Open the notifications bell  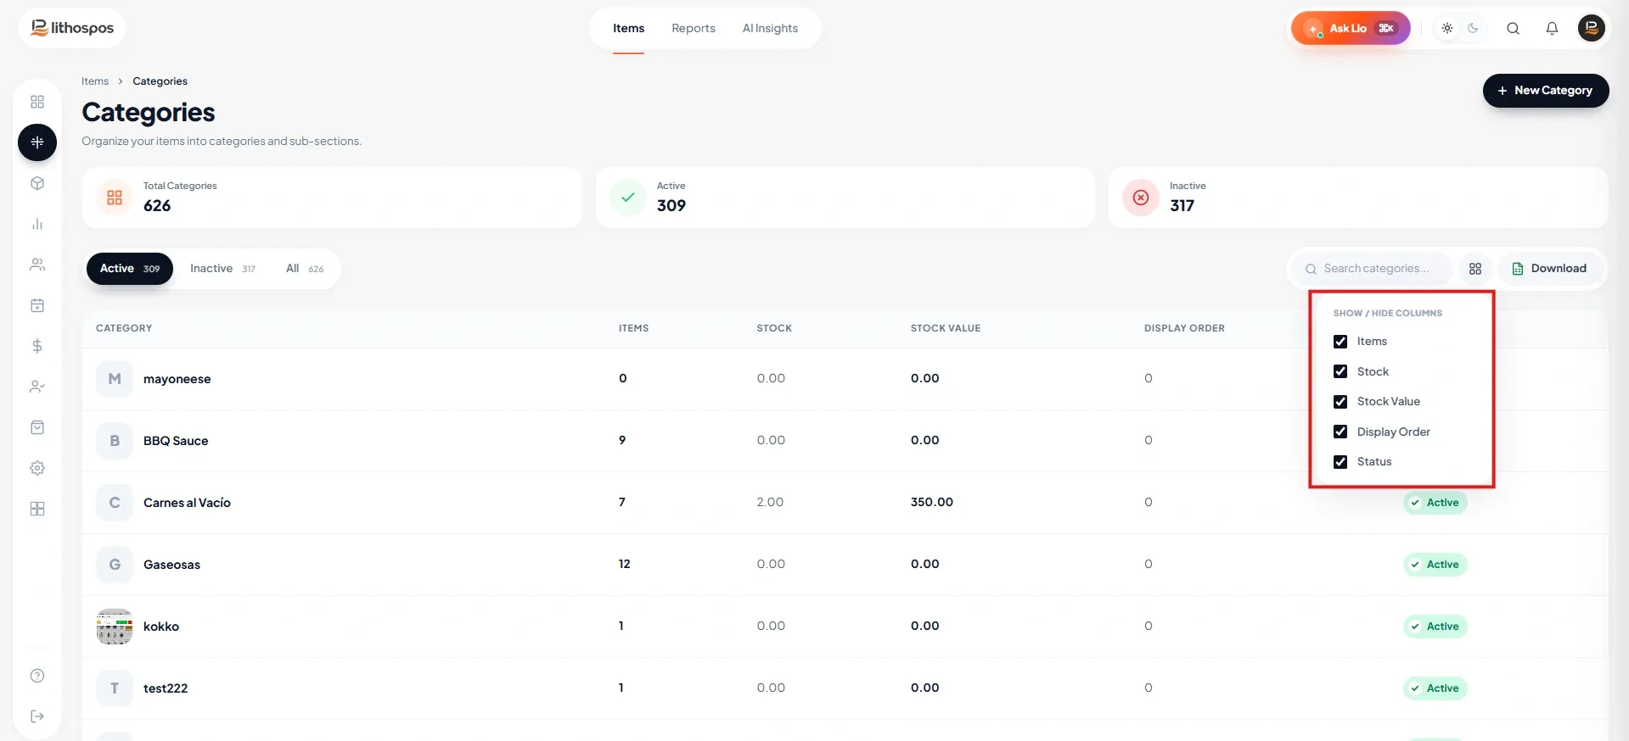[x=1552, y=28]
